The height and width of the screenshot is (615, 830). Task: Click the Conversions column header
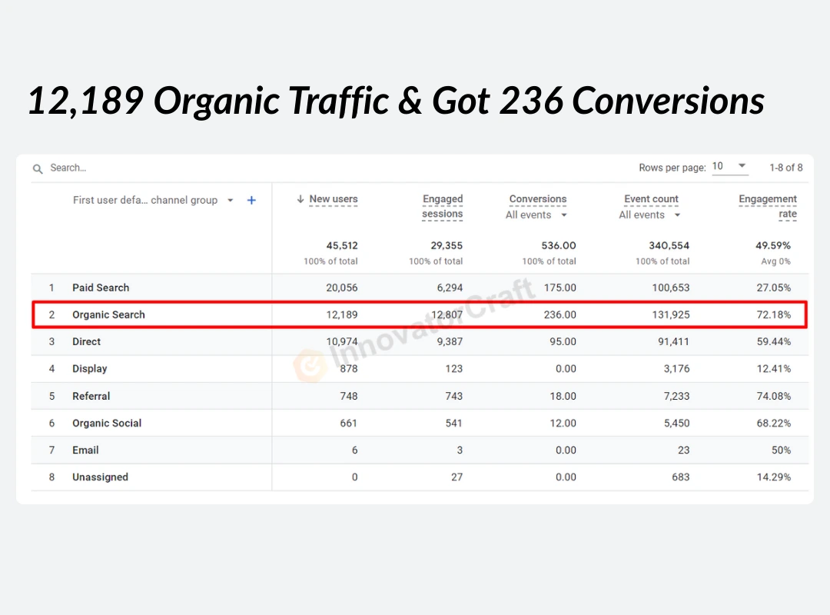pos(538,199)
